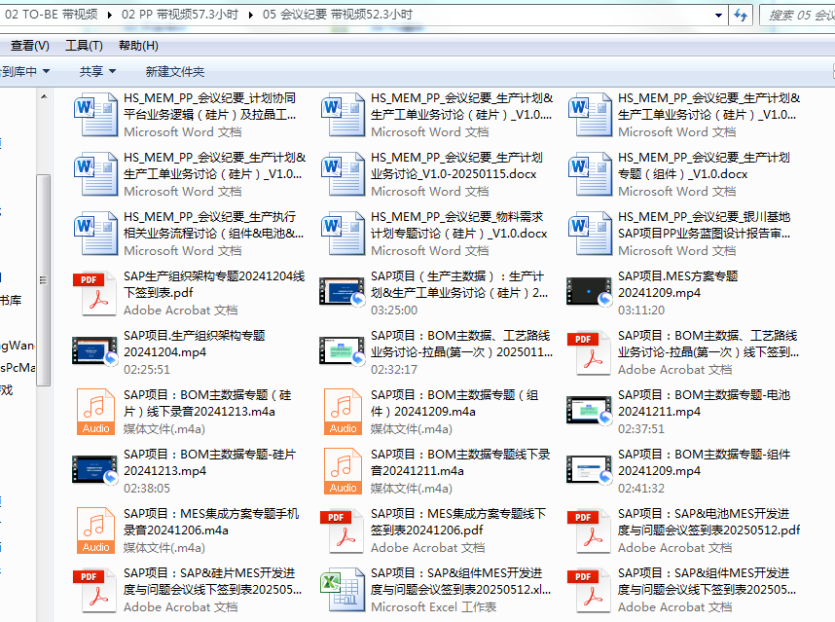
Task: Select the MES集成方案专题手机录音20241206.m4a audio icon
Action: [x=94, y=531]
